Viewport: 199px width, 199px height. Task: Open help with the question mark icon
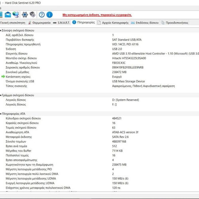pos(42,15)
